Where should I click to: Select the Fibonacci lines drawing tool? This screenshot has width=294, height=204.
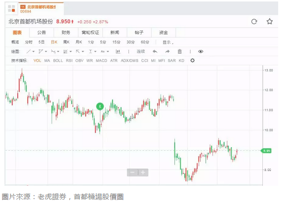tap(65, 51)
